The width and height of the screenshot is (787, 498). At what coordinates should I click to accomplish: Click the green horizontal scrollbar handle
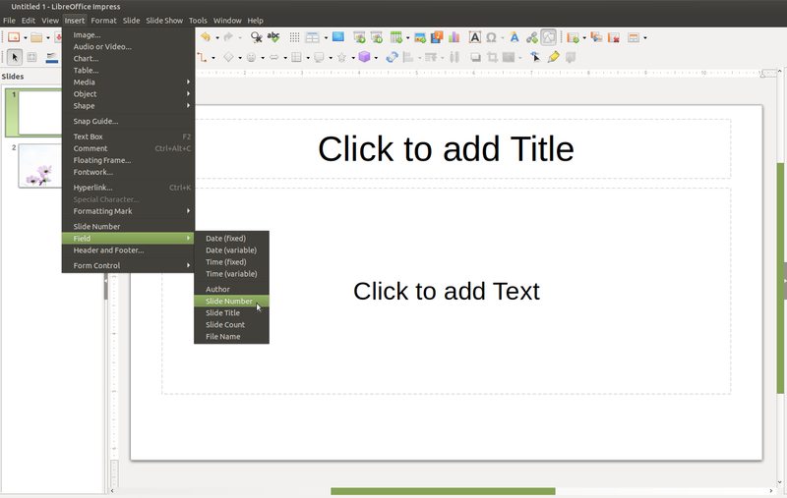pos(443,491)
